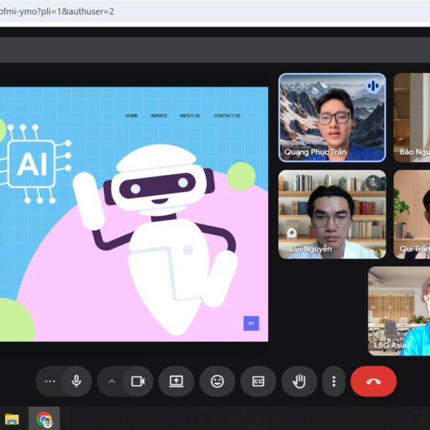430x430 pixels.
Task: Click the HOME menu in presentation
Action: [132, 115]
